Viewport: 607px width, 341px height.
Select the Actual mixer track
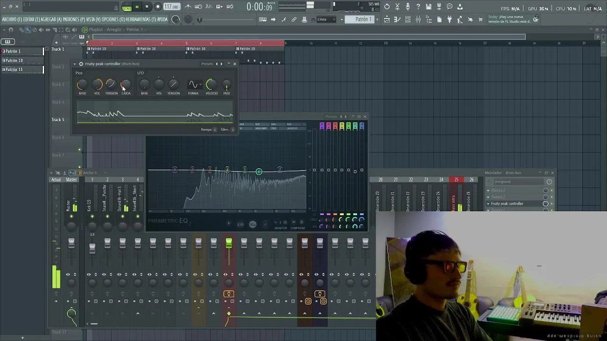56,180
